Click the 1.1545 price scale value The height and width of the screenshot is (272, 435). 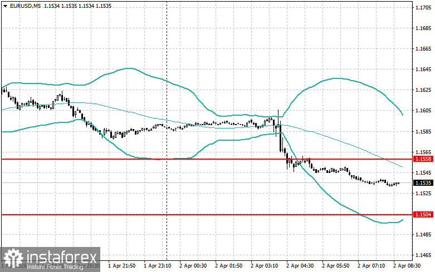pos(423,172)
